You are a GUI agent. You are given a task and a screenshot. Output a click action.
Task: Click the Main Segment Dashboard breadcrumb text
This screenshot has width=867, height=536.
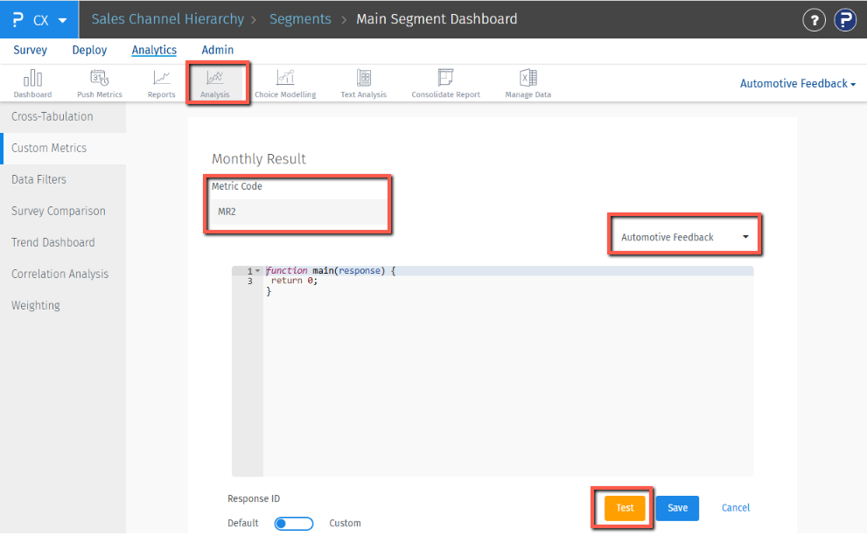point(437,19)
